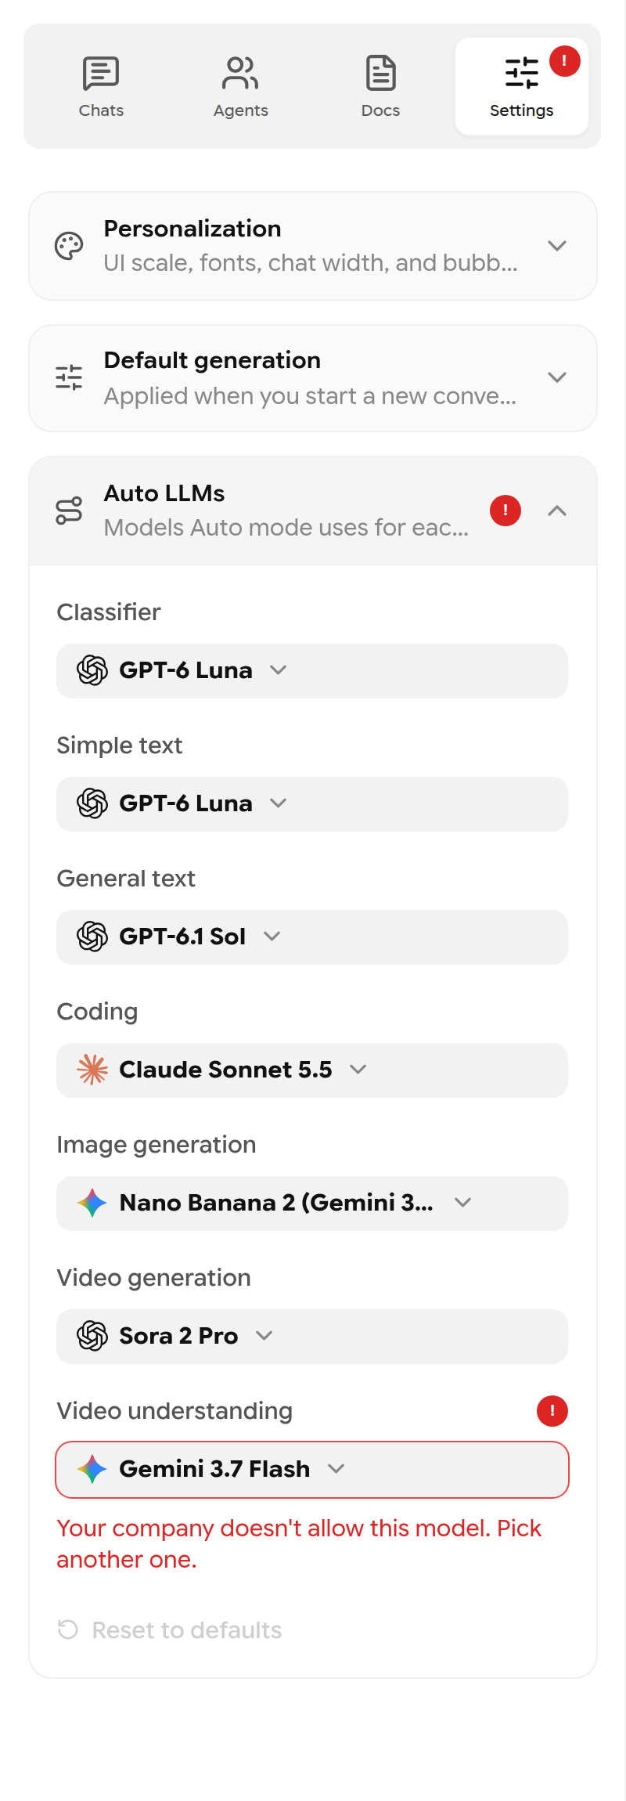Click Reset to defaults
This screenshot has width=626, height=1801.
coord(170,1630)
